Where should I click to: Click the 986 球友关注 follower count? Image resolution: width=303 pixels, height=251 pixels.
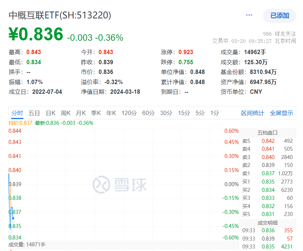click(x=279, y=33)
